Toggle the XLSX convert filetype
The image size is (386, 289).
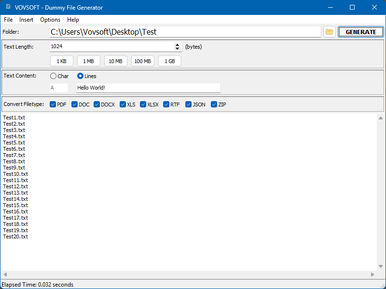click(x=143, y=104)
